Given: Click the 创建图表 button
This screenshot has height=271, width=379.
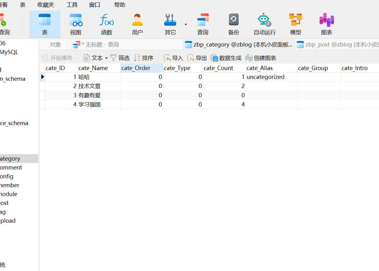Looking at the screenshot, I should pyautogui.click(x=261, y=58).
